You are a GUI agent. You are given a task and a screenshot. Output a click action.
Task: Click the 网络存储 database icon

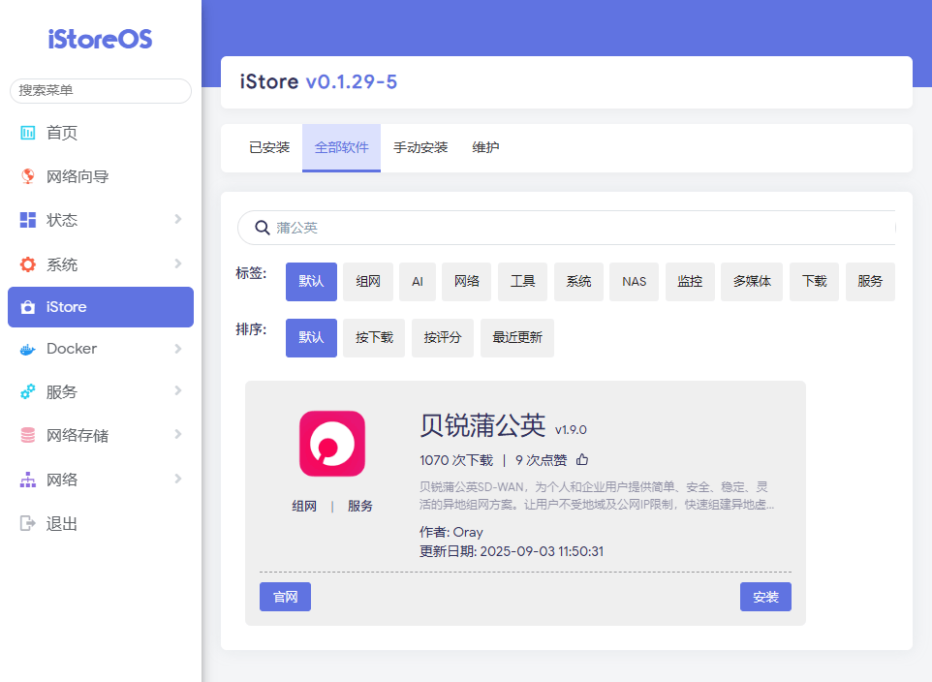pyautogui.click(x=28, y=436)
